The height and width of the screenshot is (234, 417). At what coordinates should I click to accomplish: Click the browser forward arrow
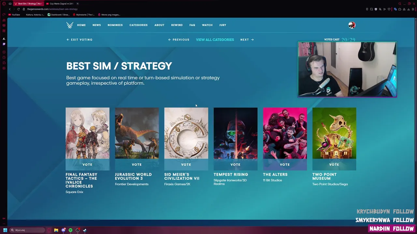click(x=14, y=9)
